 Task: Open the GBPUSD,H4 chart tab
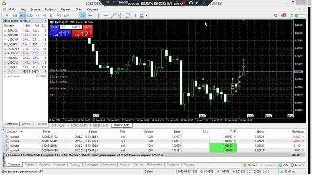[x=58, y=125]
